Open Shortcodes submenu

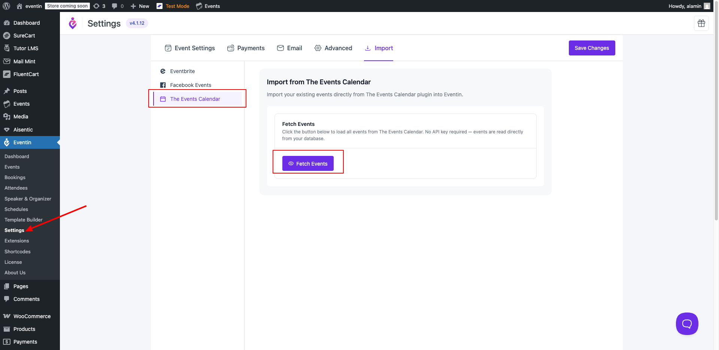pos(18,251)
